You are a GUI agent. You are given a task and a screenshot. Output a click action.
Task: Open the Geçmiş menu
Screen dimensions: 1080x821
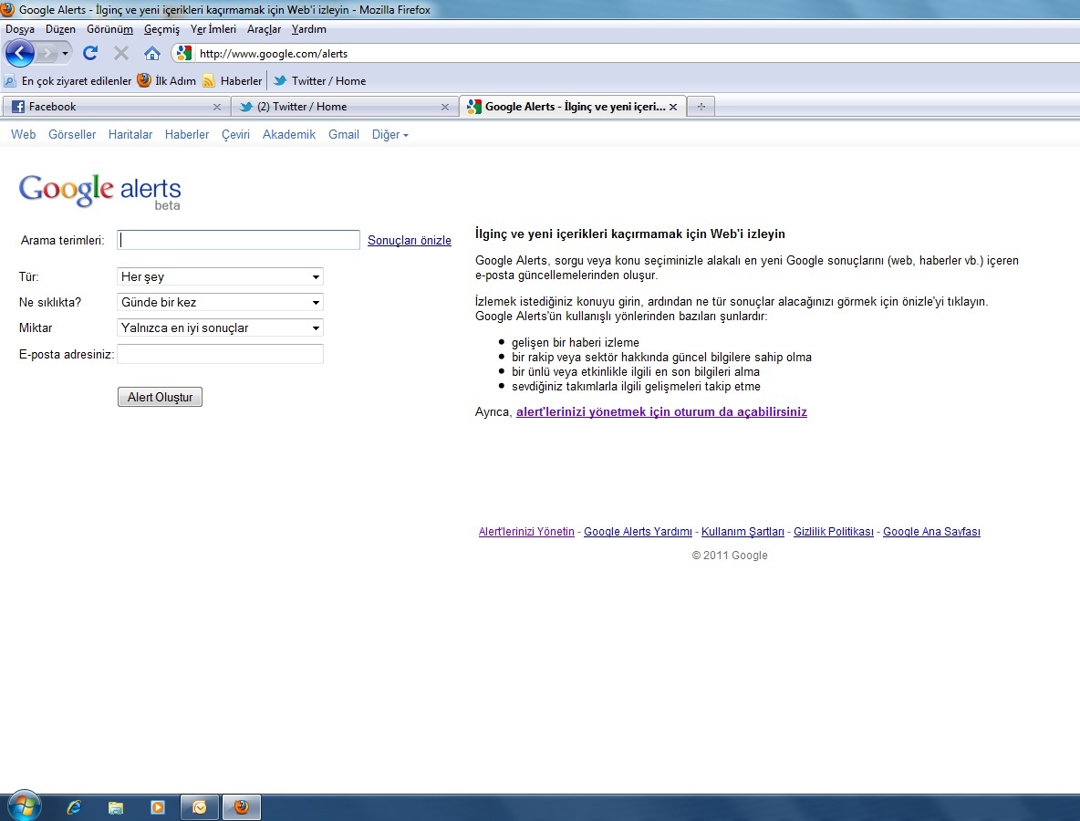tap(161, 29)
